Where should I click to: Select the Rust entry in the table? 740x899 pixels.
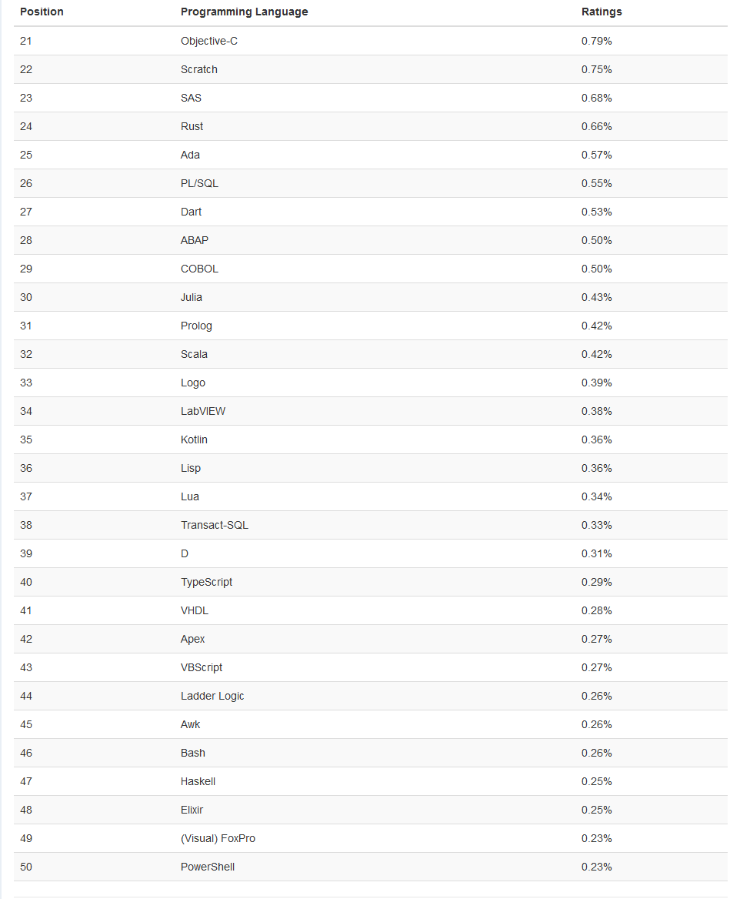coord(192,126)
